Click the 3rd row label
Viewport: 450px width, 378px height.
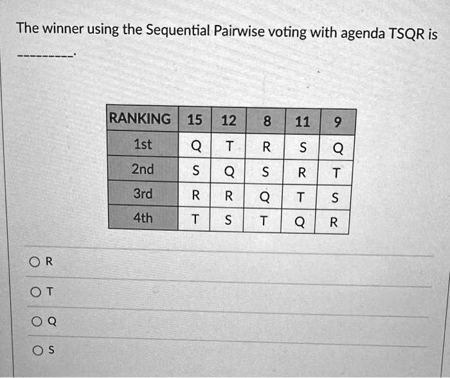(x=142, y=194)
